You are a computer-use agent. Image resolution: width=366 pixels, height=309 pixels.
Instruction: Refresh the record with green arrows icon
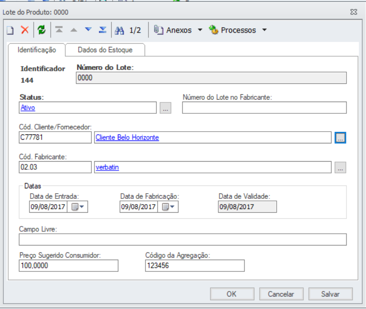(x=42, y=30)
